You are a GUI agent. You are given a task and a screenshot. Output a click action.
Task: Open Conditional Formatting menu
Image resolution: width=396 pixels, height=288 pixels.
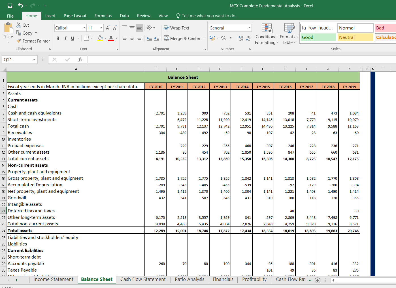coord(267,34)
